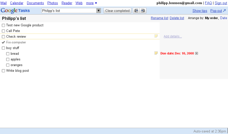
Task: Open Web in the top navigation
Action: 79,3
